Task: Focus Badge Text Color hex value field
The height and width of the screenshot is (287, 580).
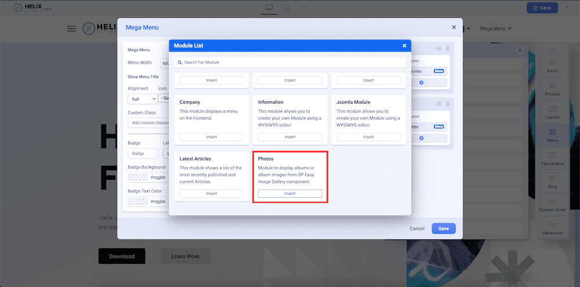Action: pos(158,202)
